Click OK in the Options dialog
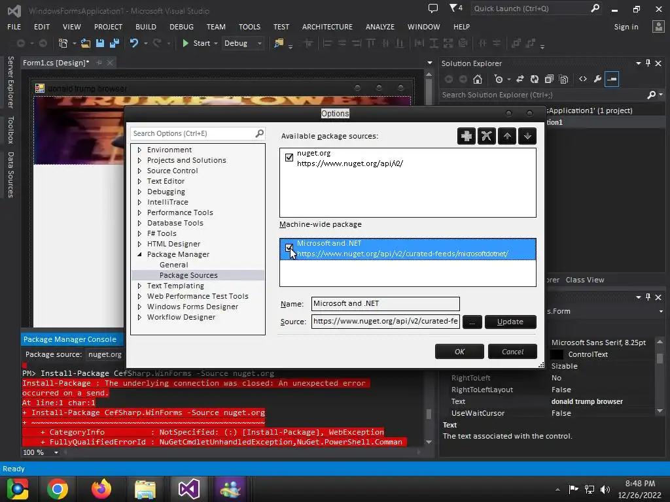Image resolution: width=670 pixels, height=502 pixels. point(459,352)
